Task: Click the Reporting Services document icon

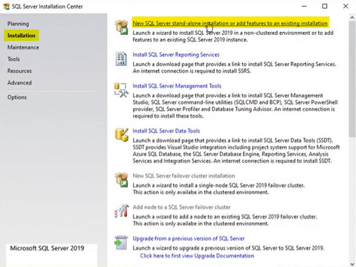Action: pyautogui.click(x=121, y=59)
